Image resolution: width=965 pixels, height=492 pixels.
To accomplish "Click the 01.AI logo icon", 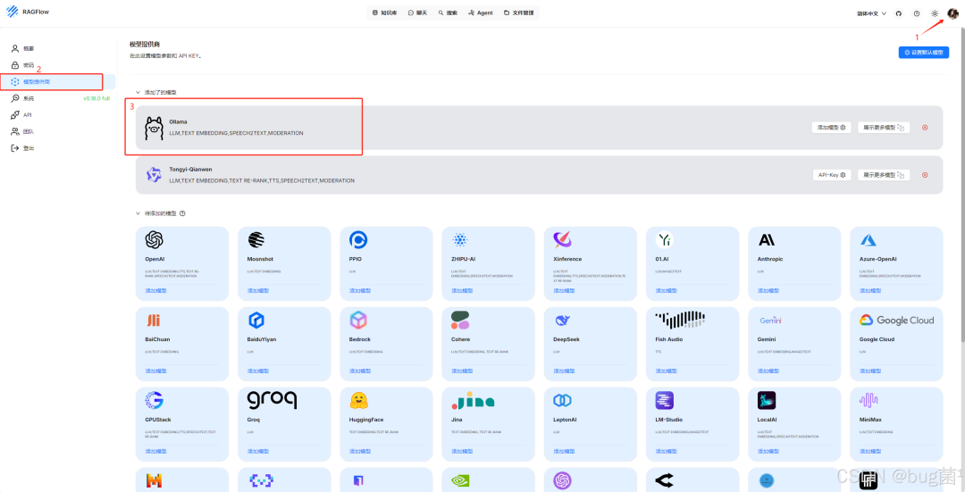I will pos(665,239).
